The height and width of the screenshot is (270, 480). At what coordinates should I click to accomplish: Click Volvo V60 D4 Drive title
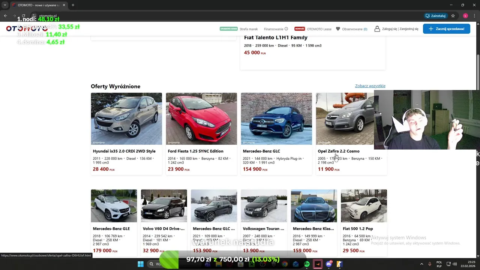tap(163, 229)
